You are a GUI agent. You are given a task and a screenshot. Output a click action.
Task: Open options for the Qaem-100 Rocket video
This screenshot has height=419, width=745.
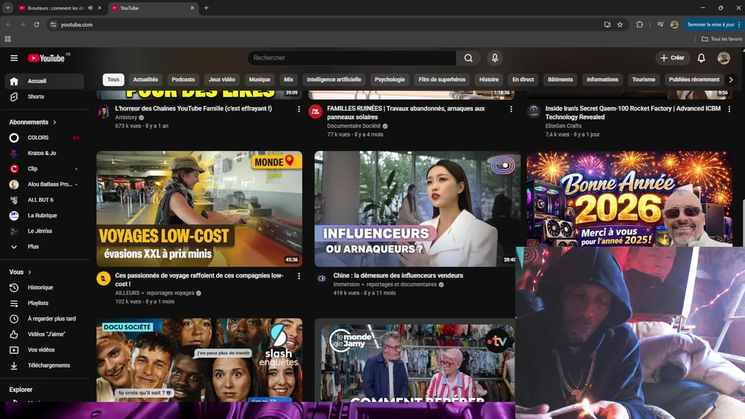[729, 109]
